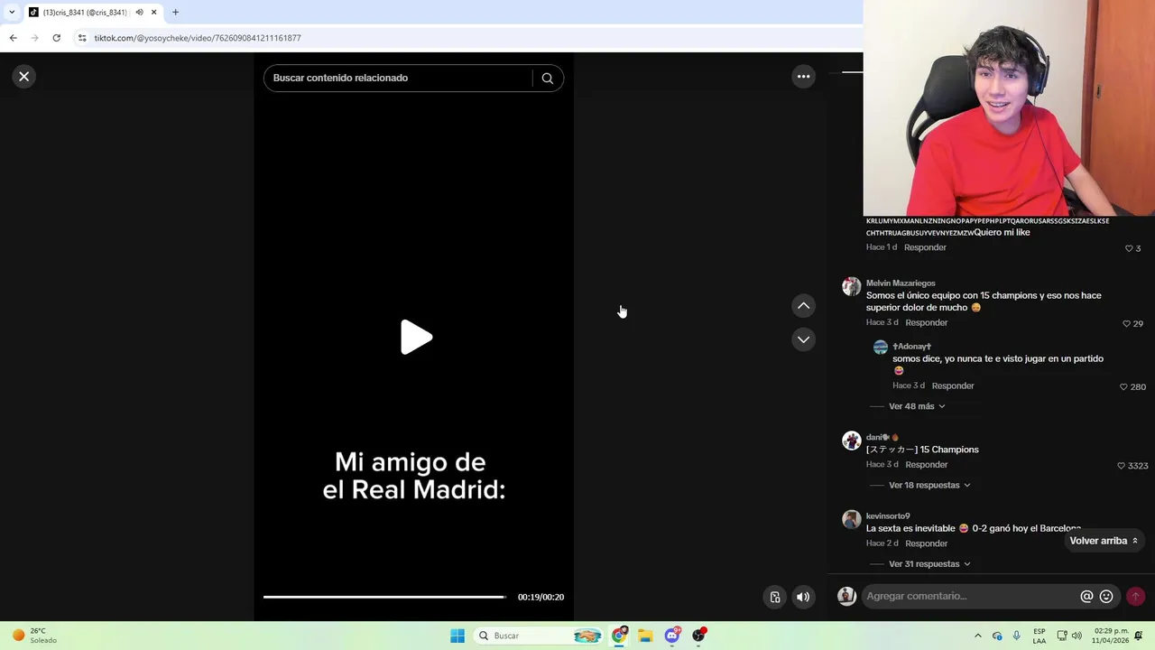
Task: Reply to kevinsorto9's comment
Action: 927,543
